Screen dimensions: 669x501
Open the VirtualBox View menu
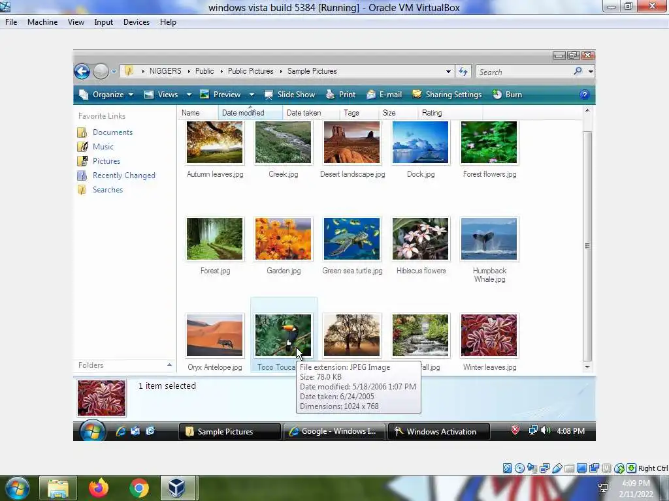[76, 22]
